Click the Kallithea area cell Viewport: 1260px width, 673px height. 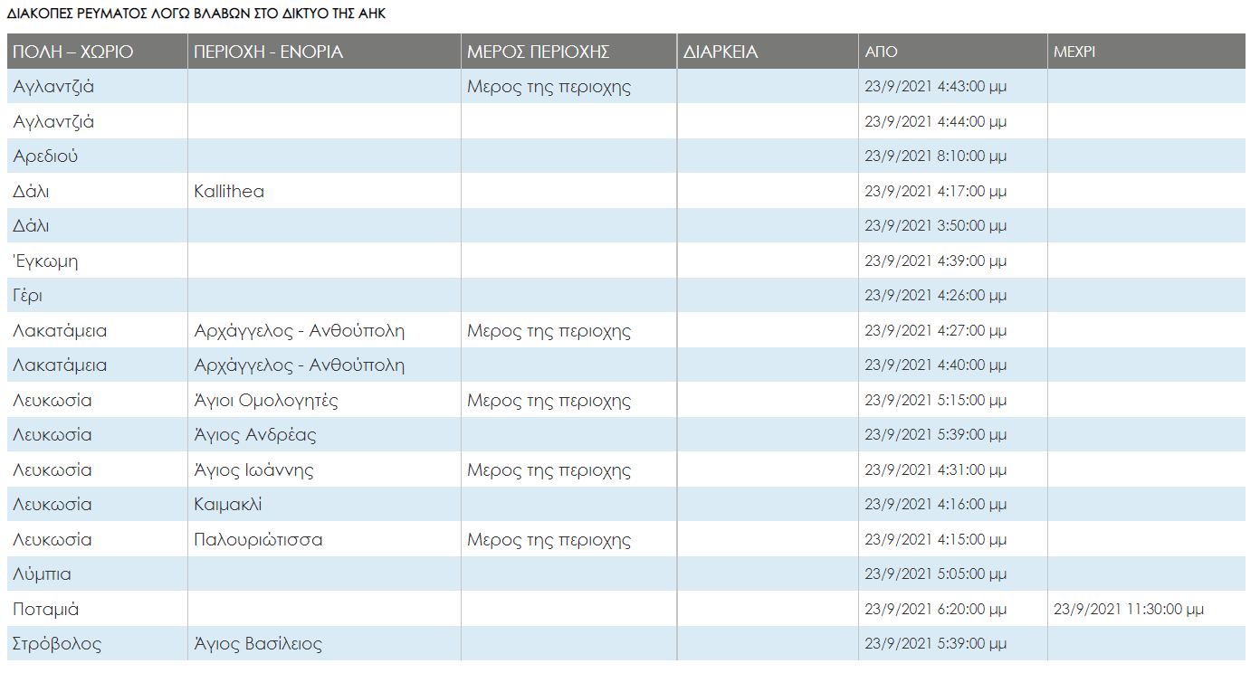pos(229,192)
